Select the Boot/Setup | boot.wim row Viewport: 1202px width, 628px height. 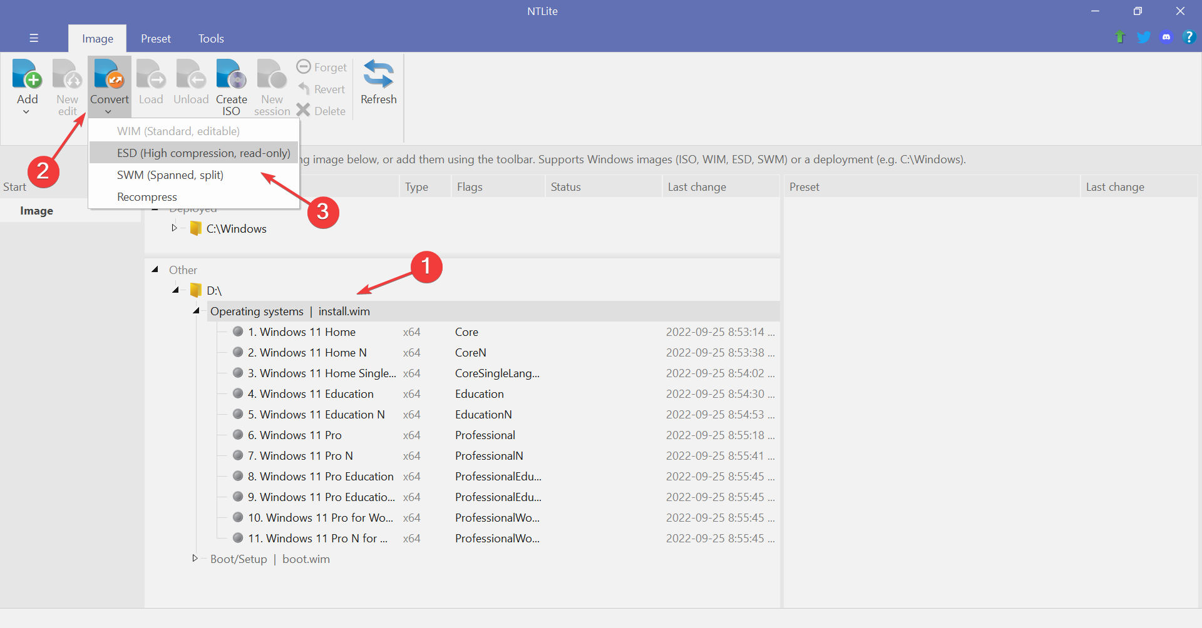point(270,559)
